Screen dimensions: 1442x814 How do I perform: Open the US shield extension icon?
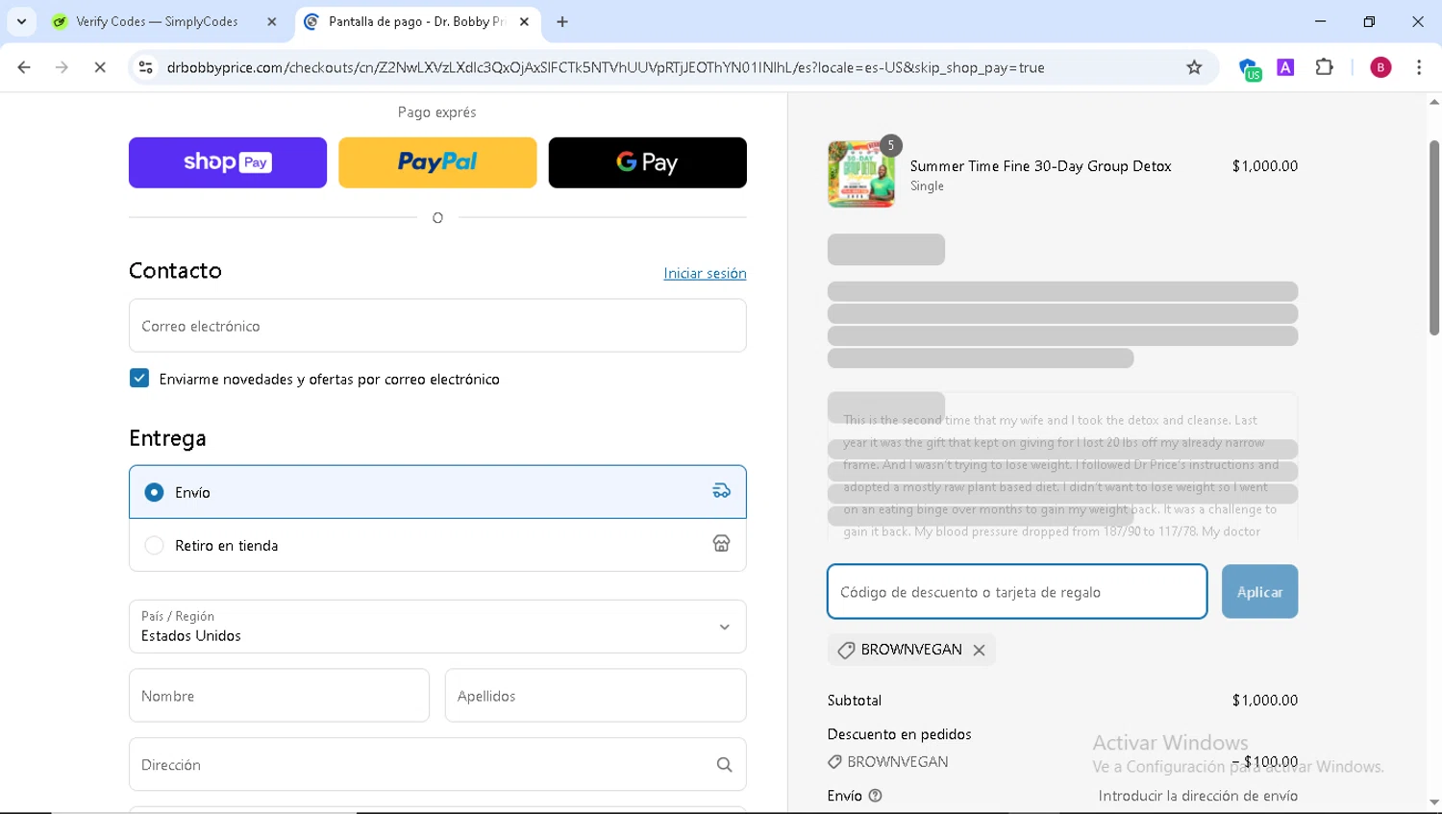click(x=1249, y=68)
